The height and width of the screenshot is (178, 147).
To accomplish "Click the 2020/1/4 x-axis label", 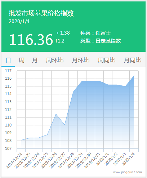I will [128, 159].
